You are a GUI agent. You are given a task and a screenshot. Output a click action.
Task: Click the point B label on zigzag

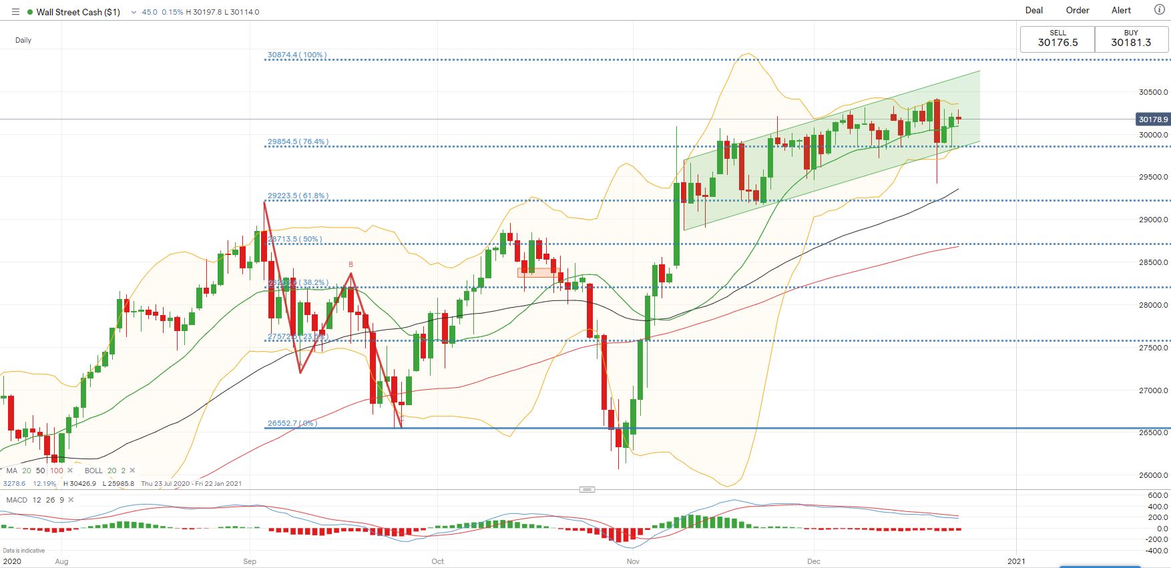pos(351,265)
